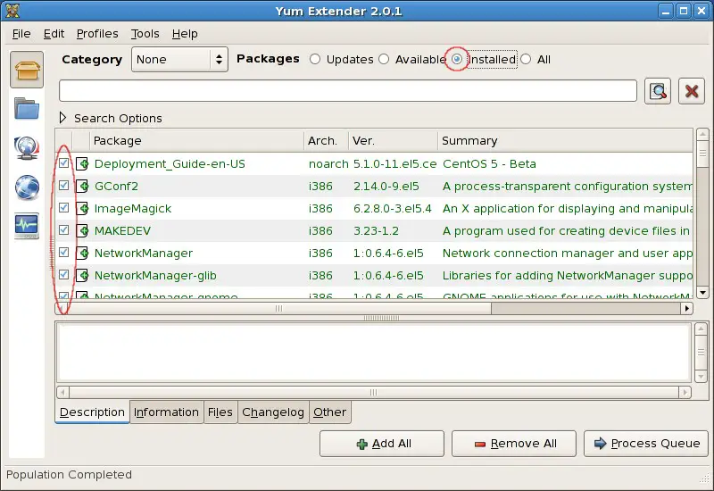Click the 'CentOS 5 - Beta' summary

tap(489, 164)
